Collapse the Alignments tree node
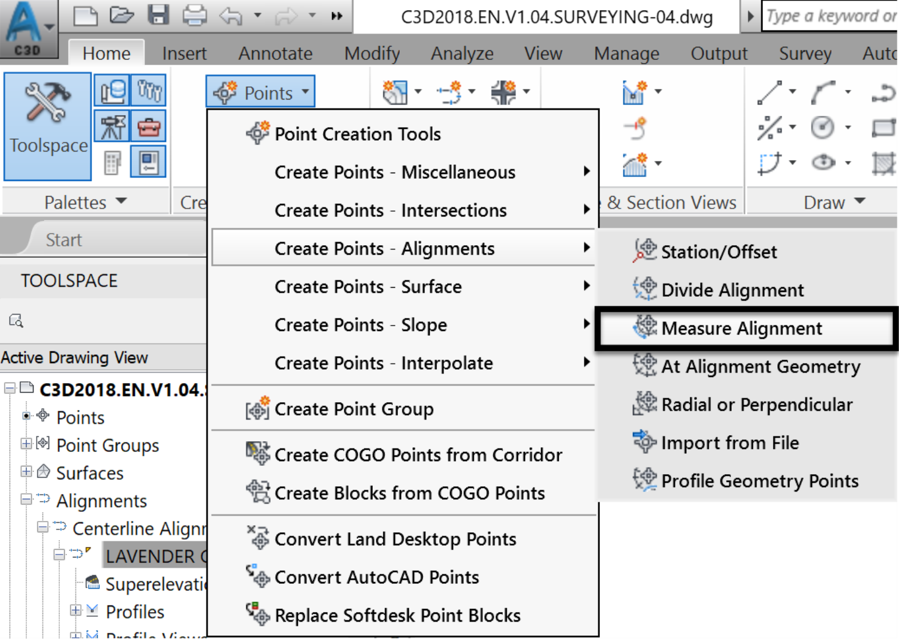 [26, 499]
